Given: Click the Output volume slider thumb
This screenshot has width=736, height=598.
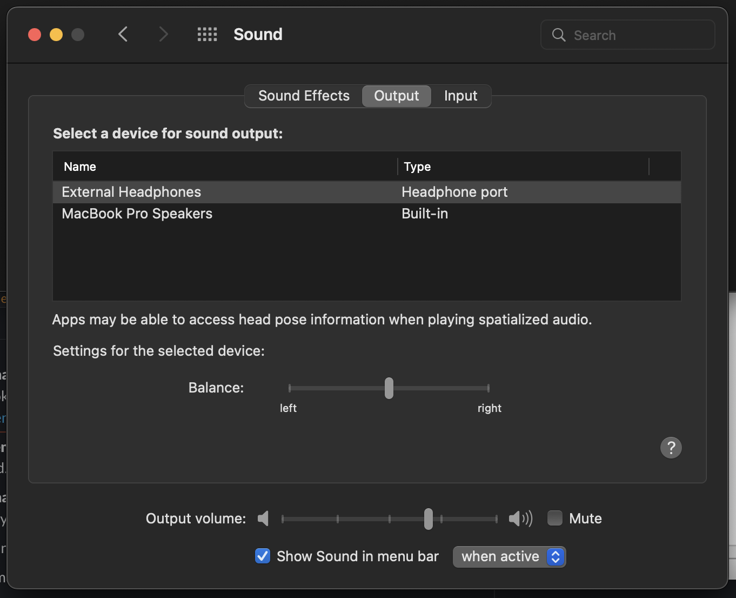Looking at the screenshot, I should (x=429, y=519).
